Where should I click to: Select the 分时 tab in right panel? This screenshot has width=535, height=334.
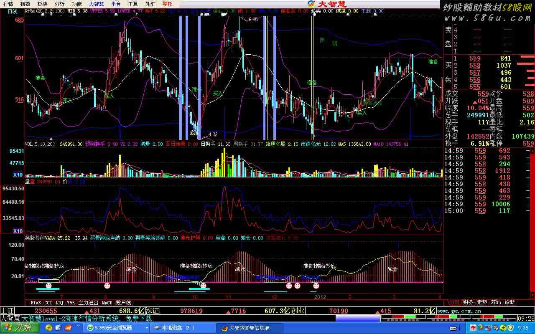click(453, 302)
